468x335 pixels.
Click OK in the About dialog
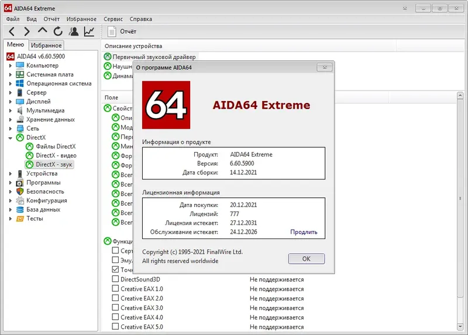(306, 258)
